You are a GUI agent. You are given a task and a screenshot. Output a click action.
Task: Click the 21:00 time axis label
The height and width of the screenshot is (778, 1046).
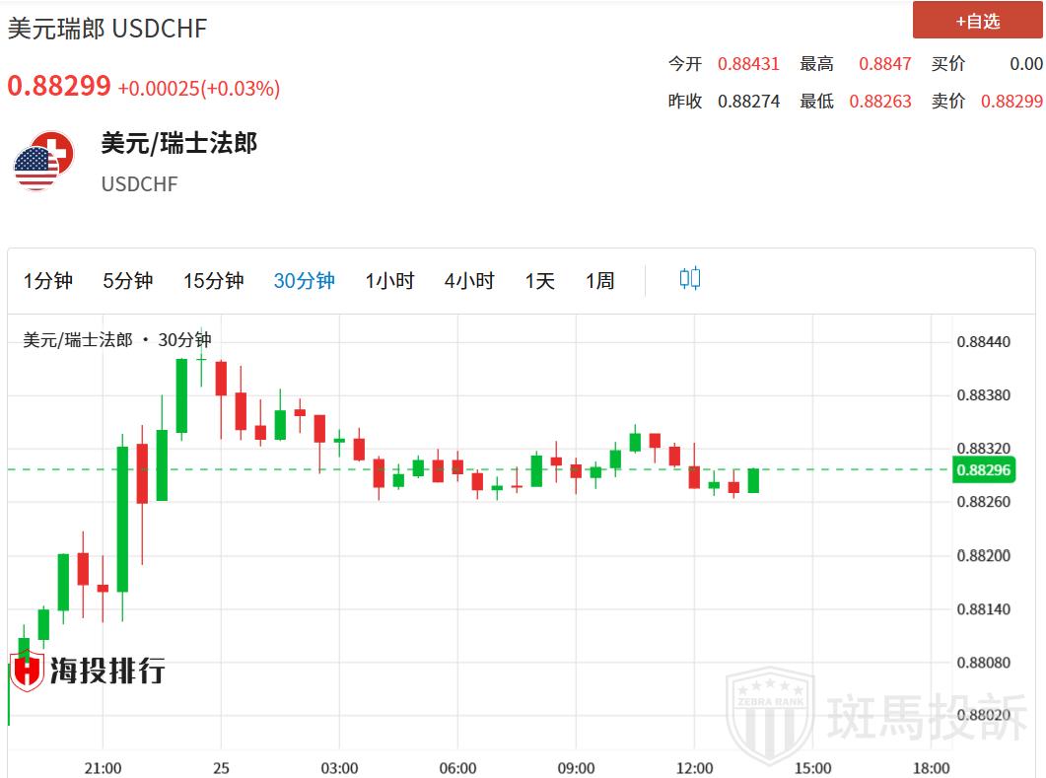pyautogui.click(x=103, y=768)
